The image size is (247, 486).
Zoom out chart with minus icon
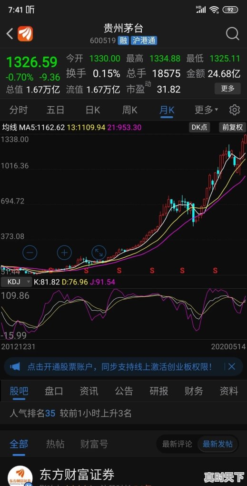pos(30,253)
